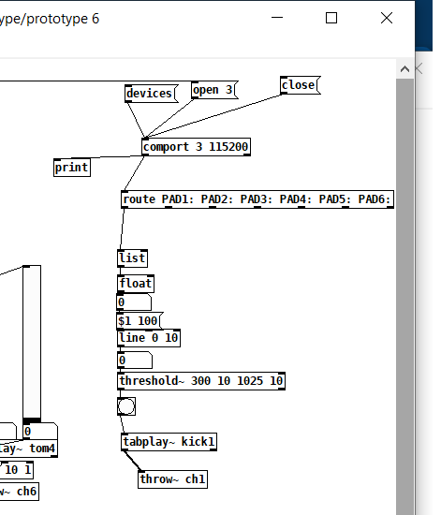Select the comport 3 115200 object
The image size is (441, 515).
coord(196,147)
